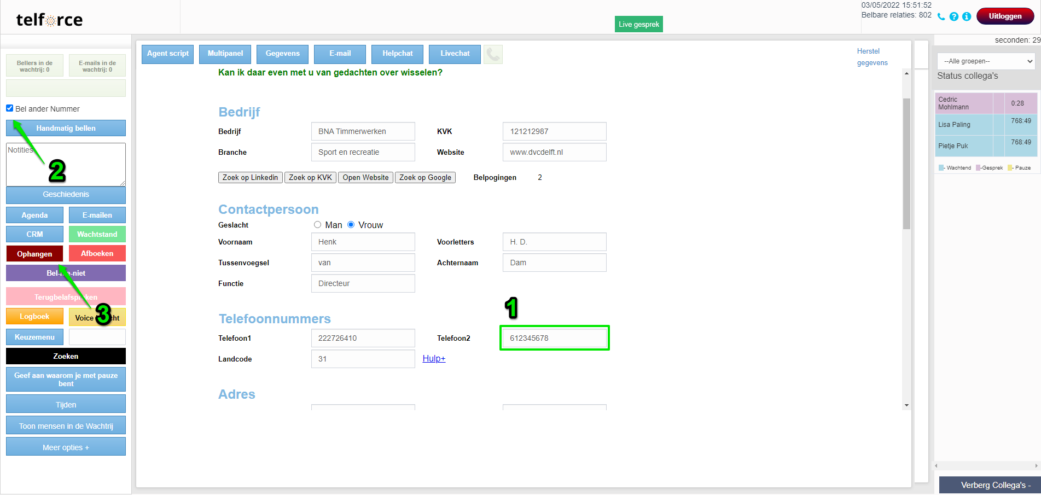Follow the Hulp+ link next to Landcode
Screen dimensions: 1041x495
[x=434, y=359]
